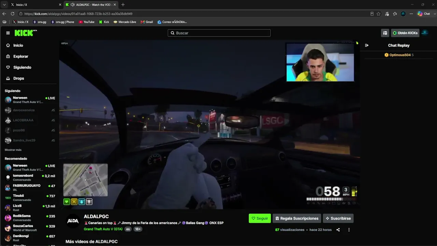Viewport: 437px width, 246px height.
Task: Open Optimous504's chat user profile
Action: tap(400, 55)
